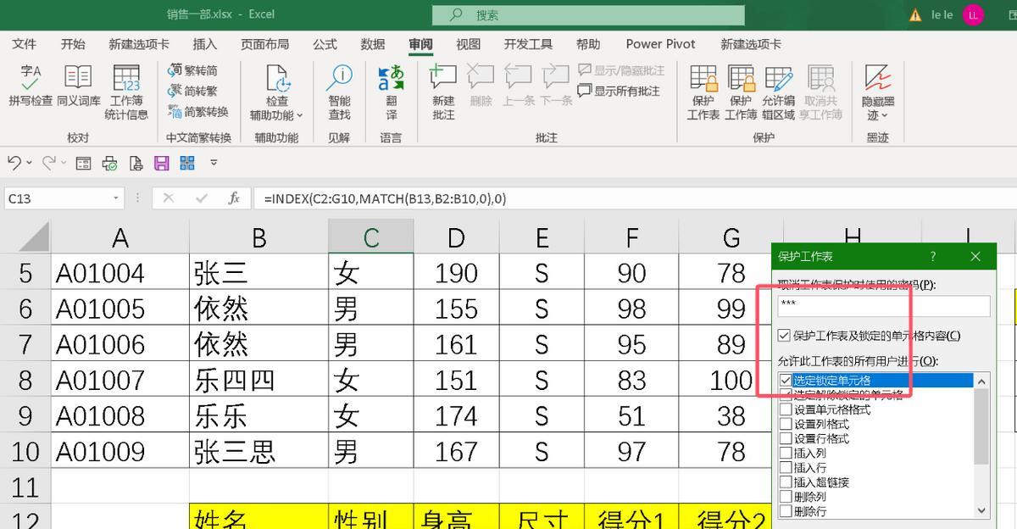The width and height of the screenshot is (1017, 529).
Task: Click 简转繁 simplified to traditional
Action: [193, 91]
